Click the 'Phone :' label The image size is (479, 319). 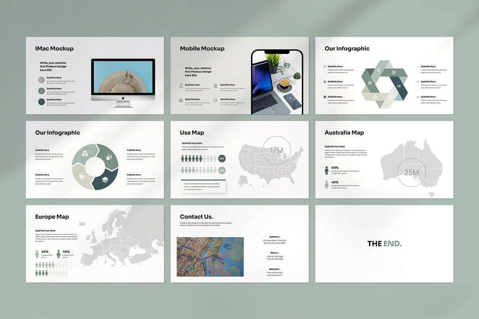(275, 253)
